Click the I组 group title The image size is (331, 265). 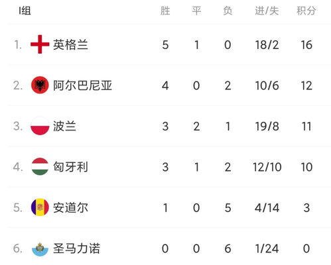tap(25, 11)
